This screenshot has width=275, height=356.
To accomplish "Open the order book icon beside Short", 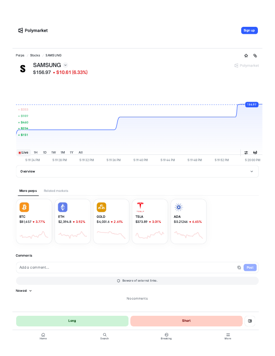I will point(250,321).
